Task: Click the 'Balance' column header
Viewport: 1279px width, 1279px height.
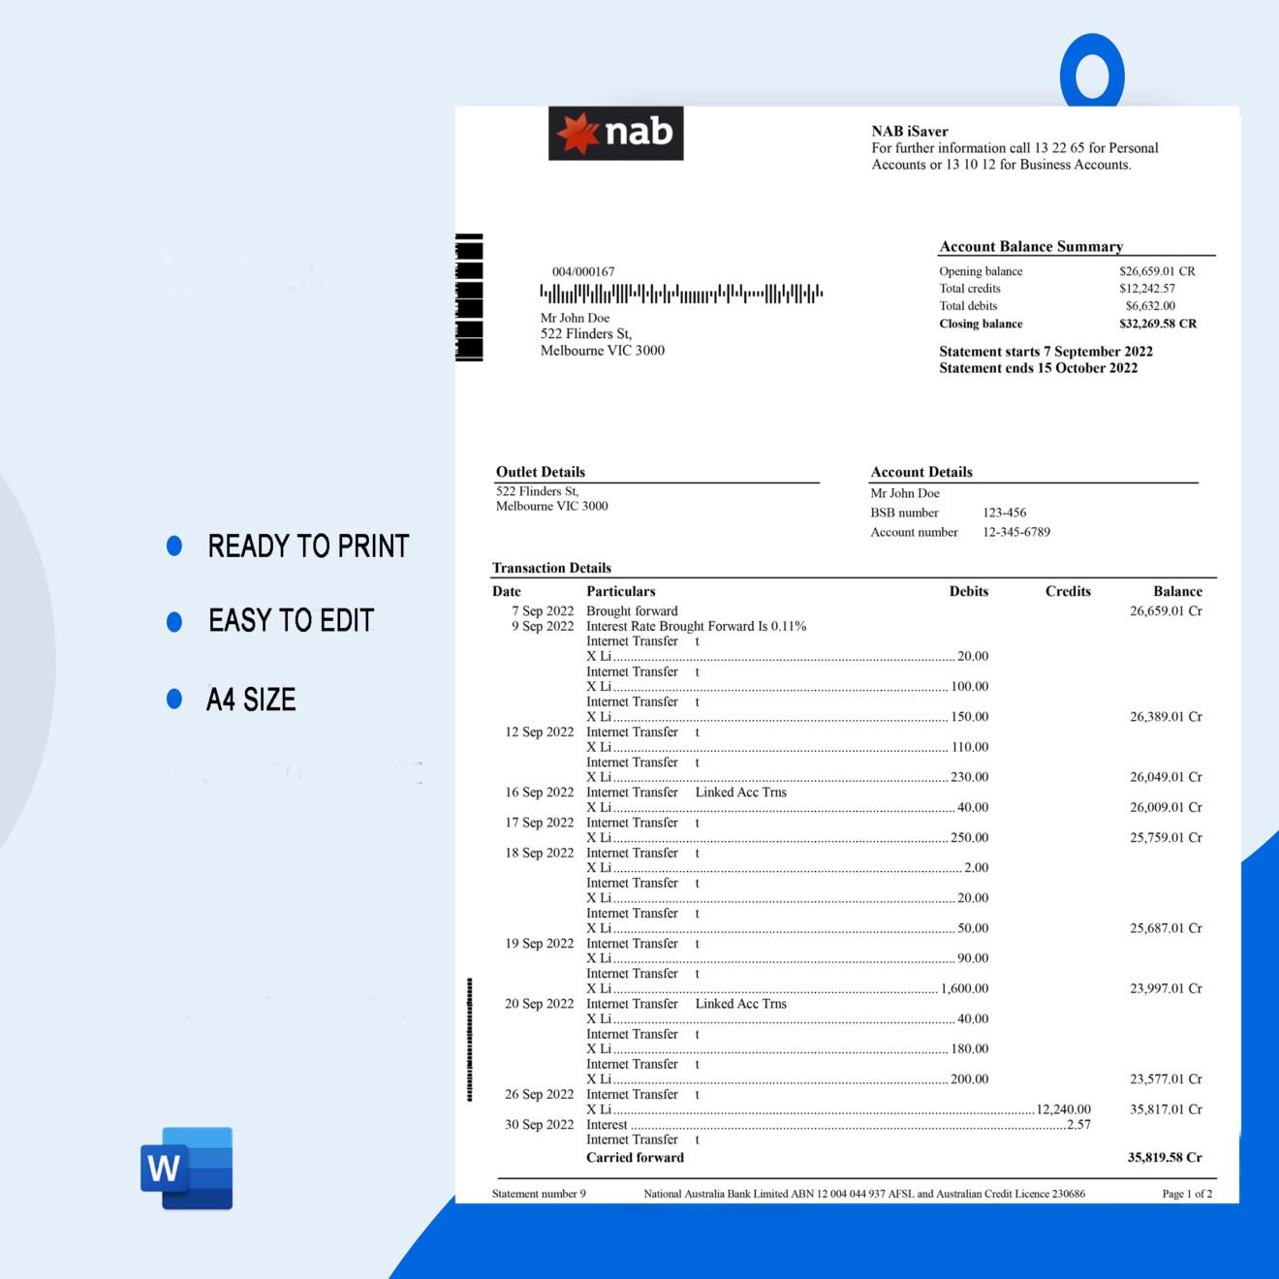Action: click(1177, 591)
